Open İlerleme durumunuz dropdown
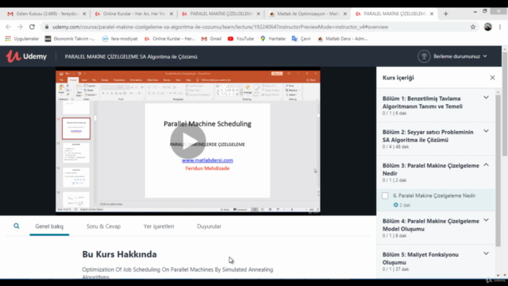This screenshot has width=508, height=286. (x=460, y=56)
